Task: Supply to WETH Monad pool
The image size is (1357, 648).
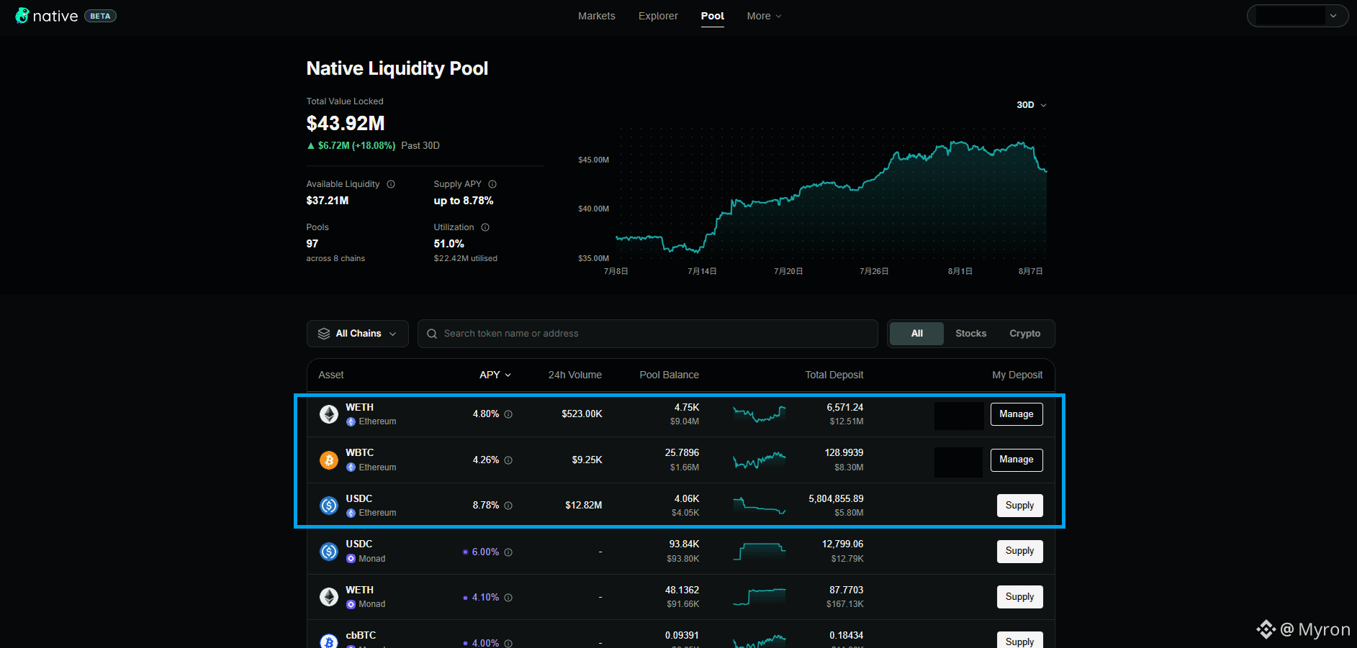Action: (x=1019, y=597)
